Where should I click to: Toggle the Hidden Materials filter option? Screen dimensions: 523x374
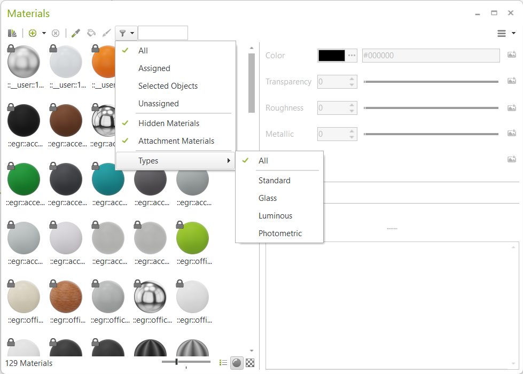tap(169, 123)
